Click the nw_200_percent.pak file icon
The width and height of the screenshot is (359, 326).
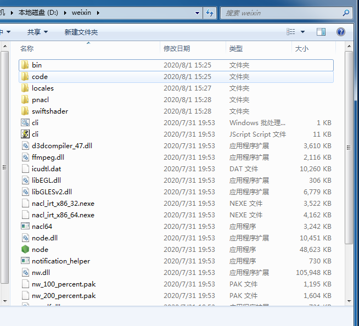pos(25,296)
